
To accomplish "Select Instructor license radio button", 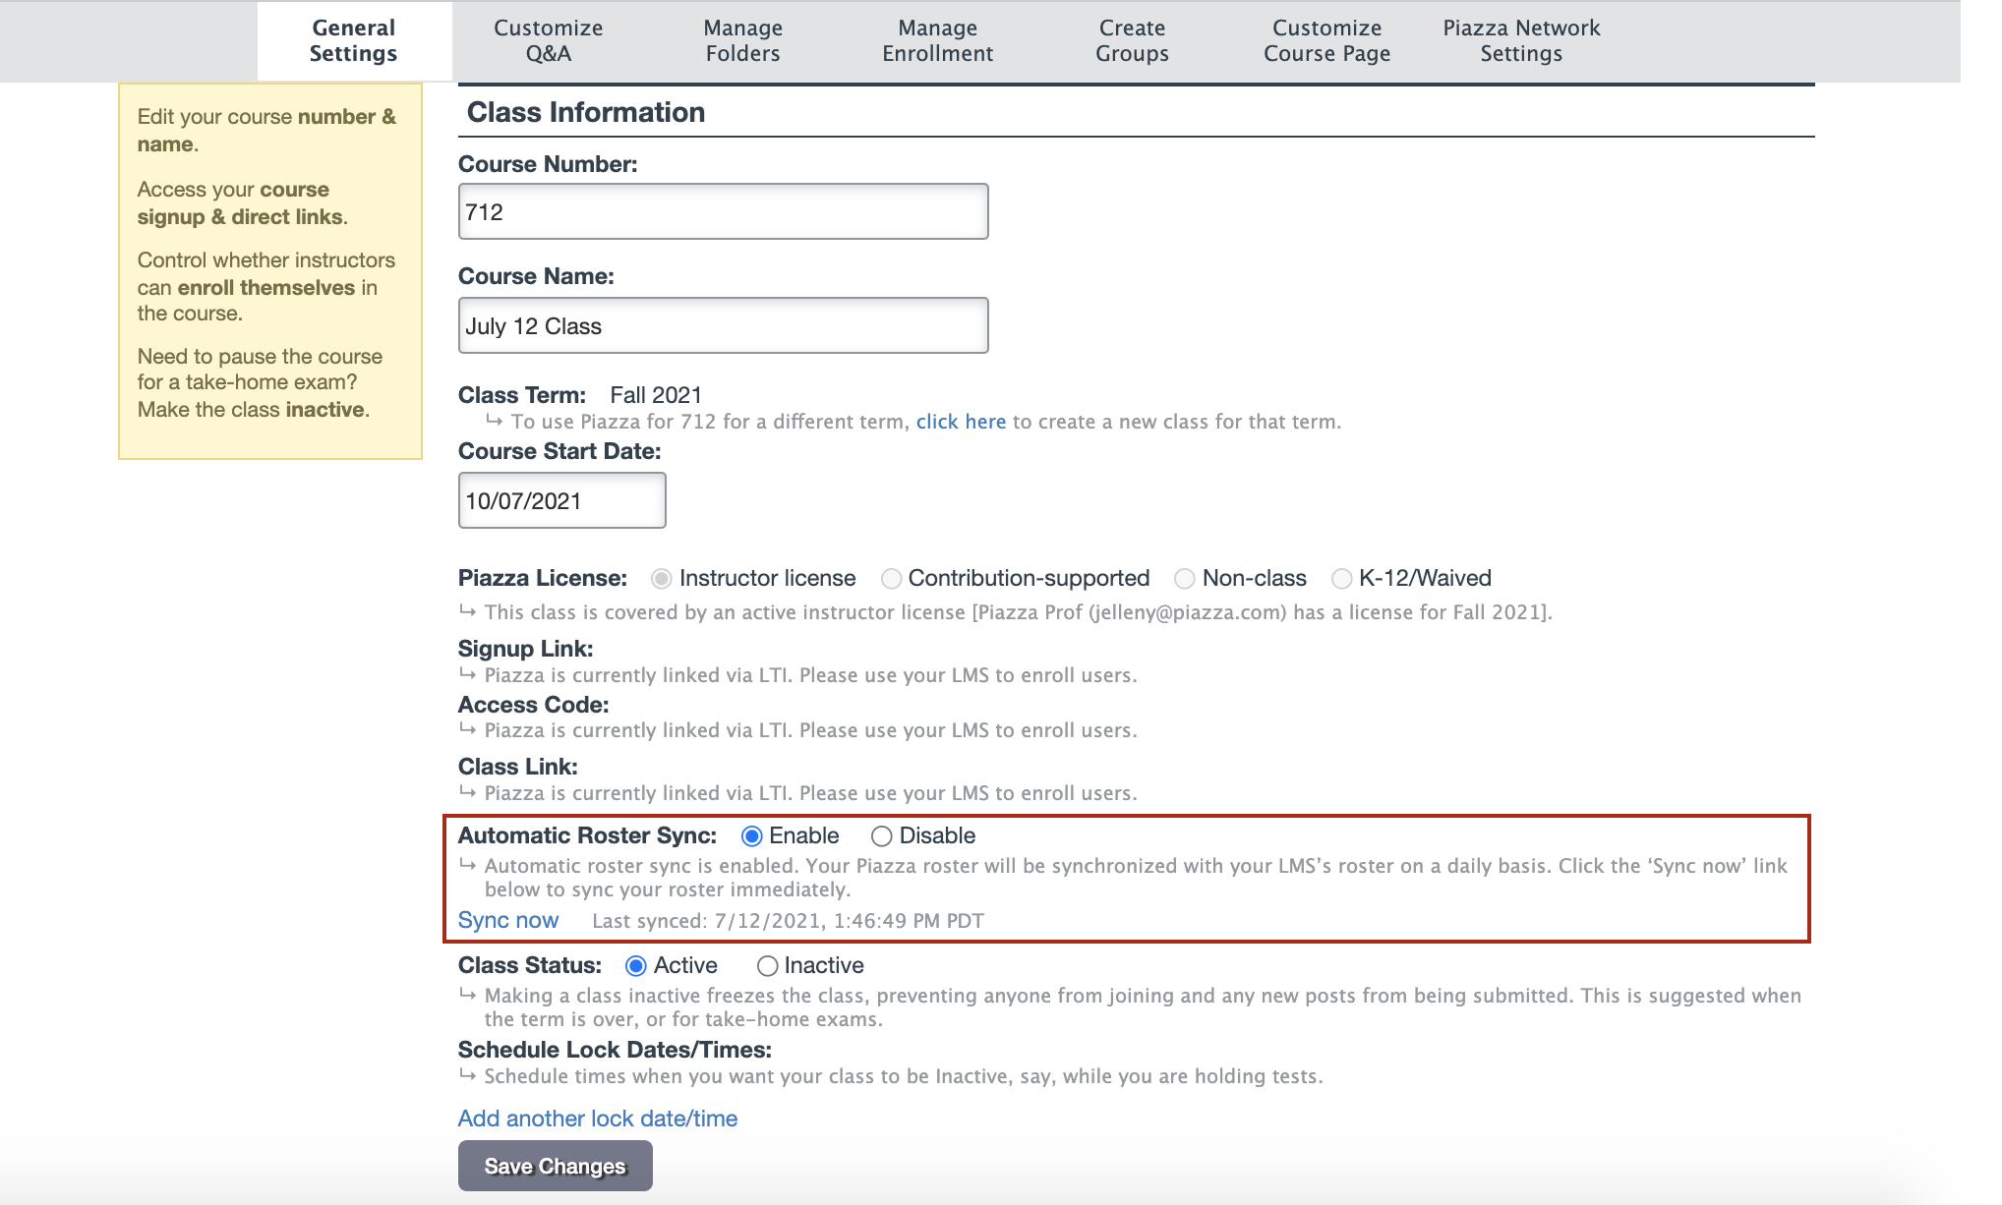I will 662,579.
